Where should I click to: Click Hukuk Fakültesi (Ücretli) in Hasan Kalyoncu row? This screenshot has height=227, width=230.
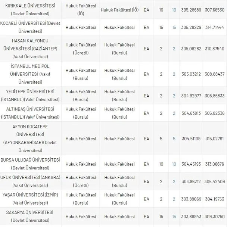coord(81,49)
